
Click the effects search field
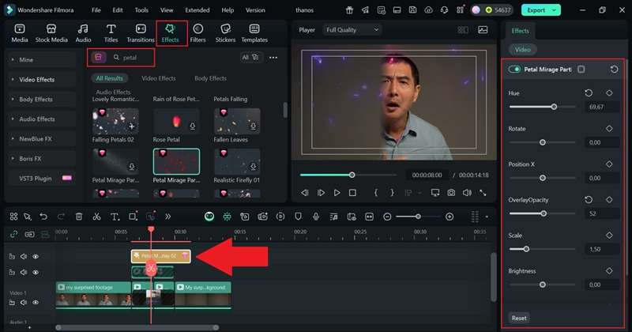[131, 58]
